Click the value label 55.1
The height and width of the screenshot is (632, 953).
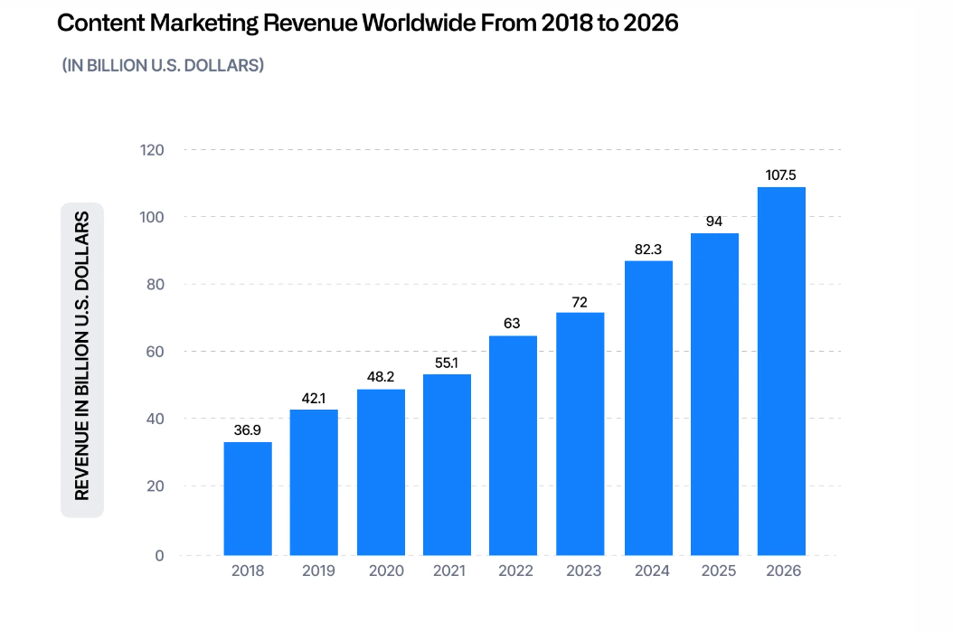coord(447,363)
